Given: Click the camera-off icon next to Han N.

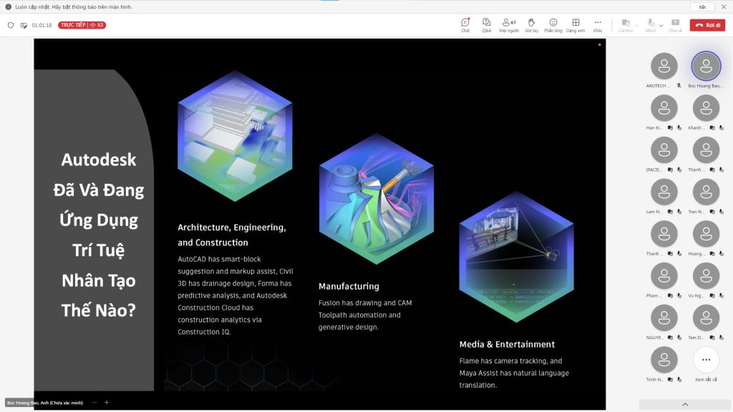Looking at the screenshot, I should [x=670, y=128].
